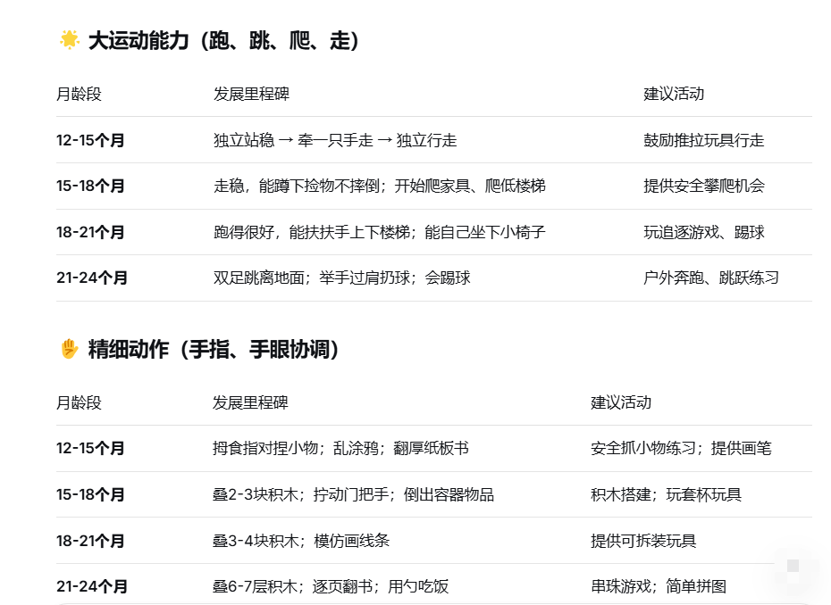
Task: Click the cell 玩追逐游戏、踢球
Action: [x=704, y=232]
